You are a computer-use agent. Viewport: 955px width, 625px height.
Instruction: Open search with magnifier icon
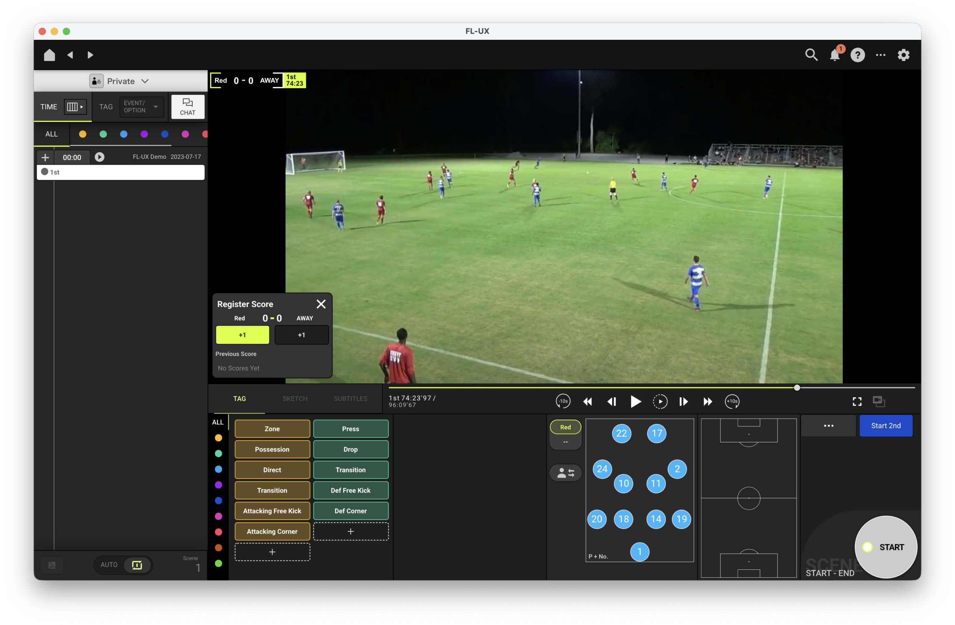tap(811, 55)
